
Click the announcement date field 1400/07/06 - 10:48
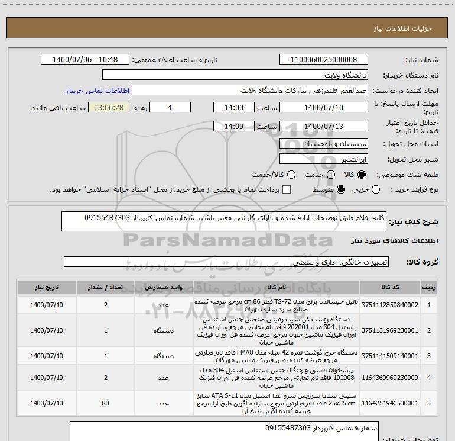85,59
